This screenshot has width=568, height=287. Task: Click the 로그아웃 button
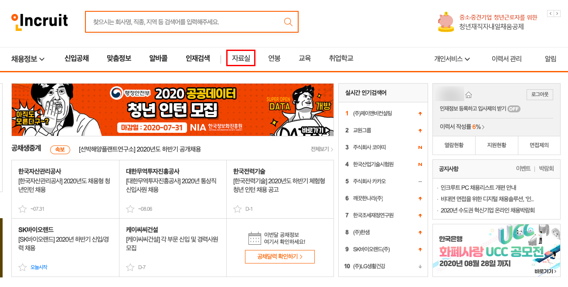[x=540, y=95]
